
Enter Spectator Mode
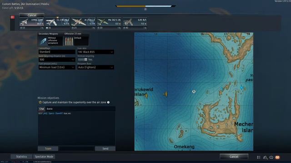pyautogui.click(x=44, y=157)
